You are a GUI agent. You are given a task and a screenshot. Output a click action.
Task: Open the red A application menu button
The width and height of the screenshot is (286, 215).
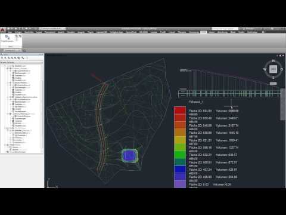2,30
